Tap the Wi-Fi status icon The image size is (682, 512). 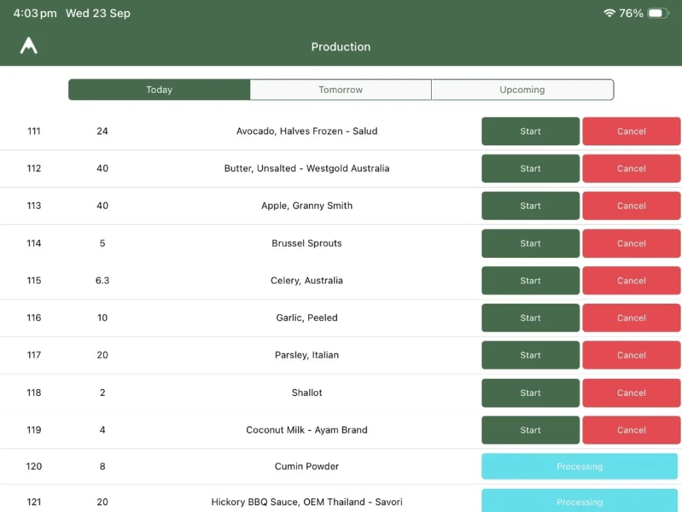click(609, 13)
